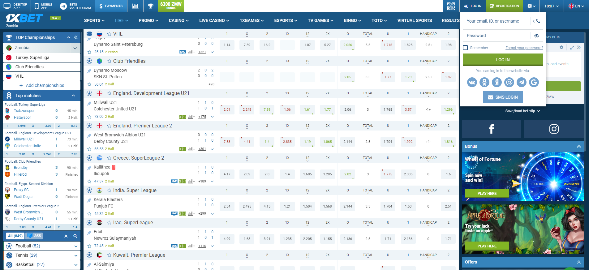Click 6300 ZMW bonus button
This screenshot has height=270, width=589.
tap(171, 6)
